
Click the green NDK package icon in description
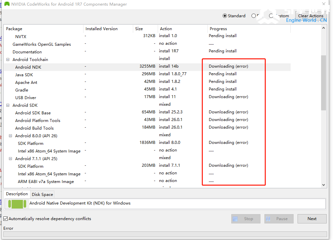[x=17, y=204]
